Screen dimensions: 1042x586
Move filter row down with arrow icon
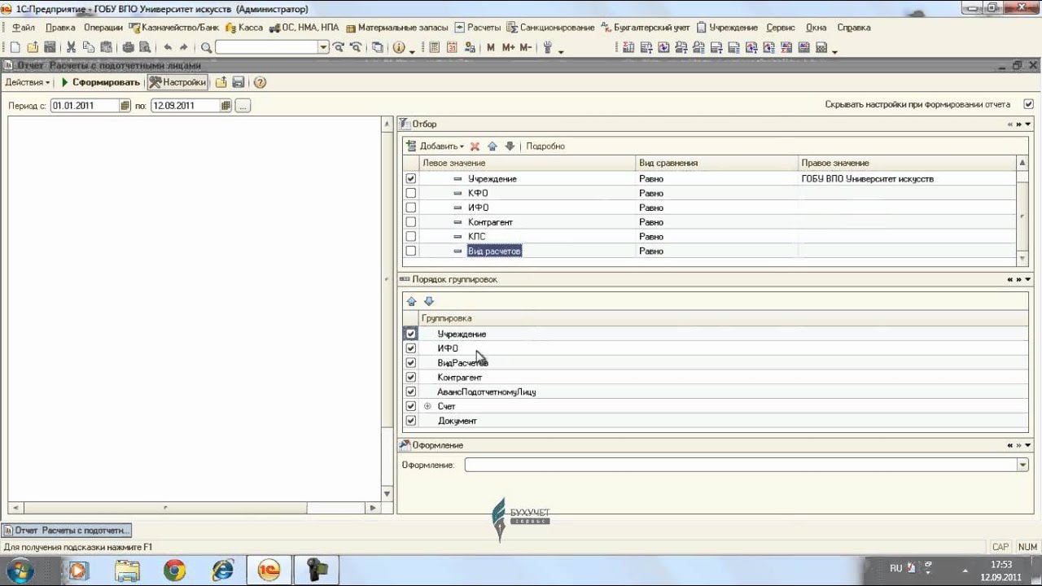[510, 146]
